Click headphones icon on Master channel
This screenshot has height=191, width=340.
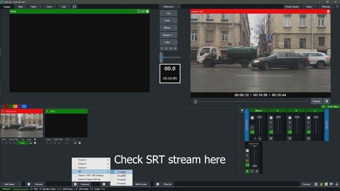click(x=255, y=138)
